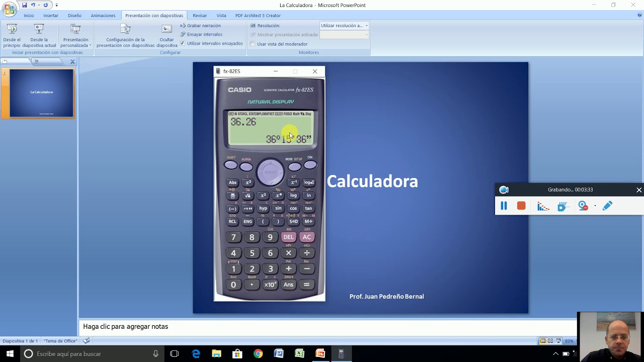Open the webcam options dropdown arrow

pyautogui.click(x=595, y=206)
